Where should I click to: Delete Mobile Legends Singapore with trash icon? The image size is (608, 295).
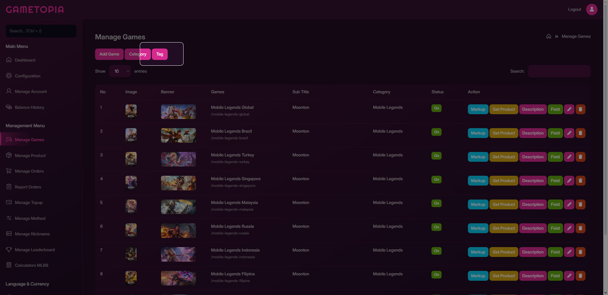pyautogui.click(x=580, y=180)
